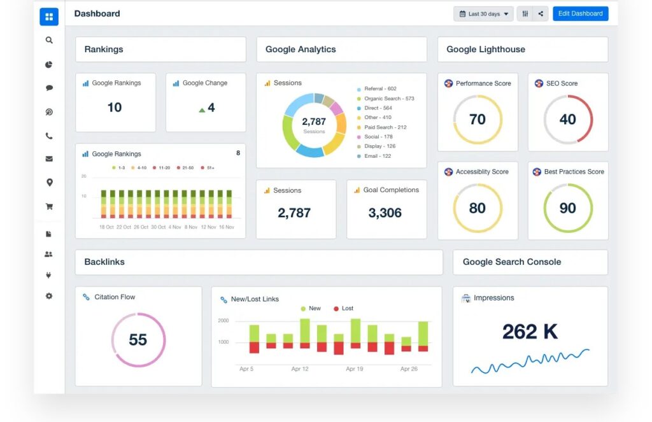The height and width of the screenshot is (422, 652).
Task: Expand the Last 30 days date dropdown
Action: tap(483, 14)
